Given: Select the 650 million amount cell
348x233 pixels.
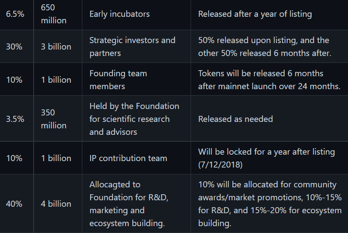Looking at the screenshot, I should 54,14.
